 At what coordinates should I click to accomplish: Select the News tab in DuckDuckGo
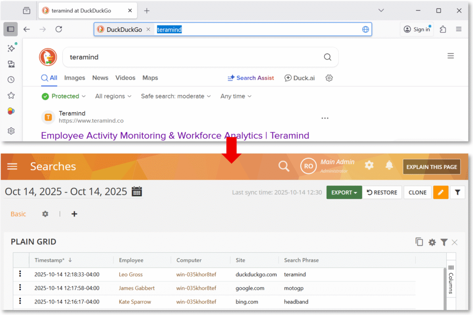point(100,77)
